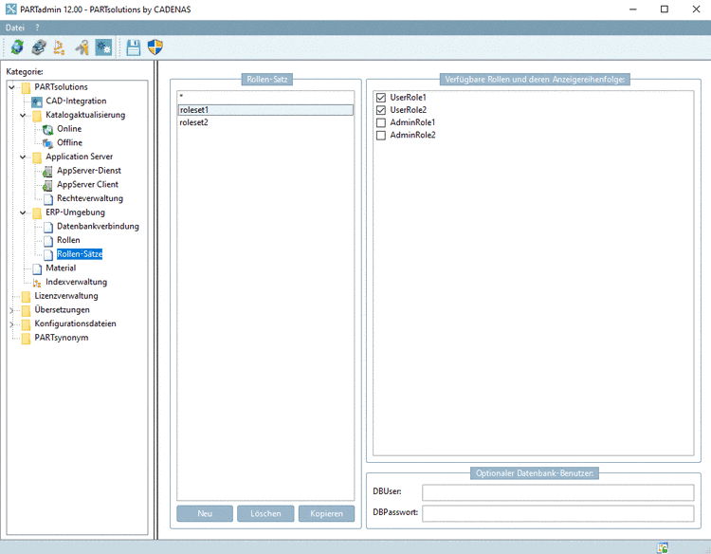Image resolution: width=711 pixels, height=554 pixels.
Task: Click the status bar lock icon
Action: click(663, 547)
